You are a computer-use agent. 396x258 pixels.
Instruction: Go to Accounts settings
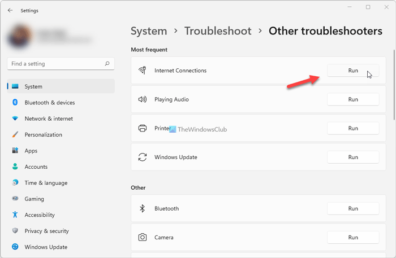coord(36,167)
